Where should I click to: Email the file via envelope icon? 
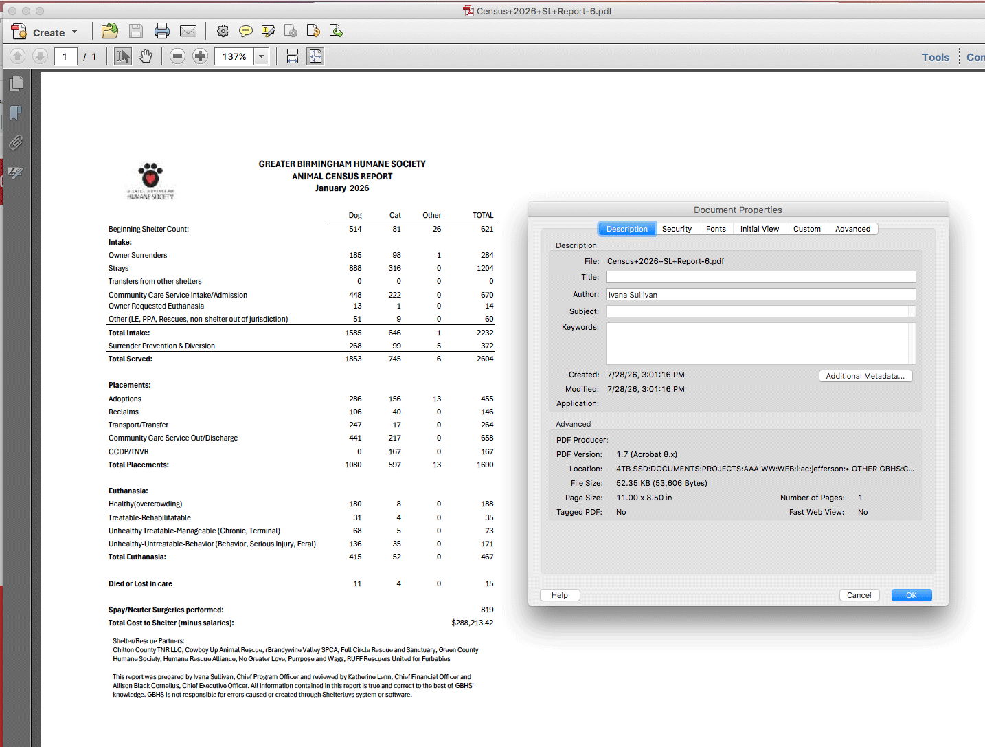(188, 31)
